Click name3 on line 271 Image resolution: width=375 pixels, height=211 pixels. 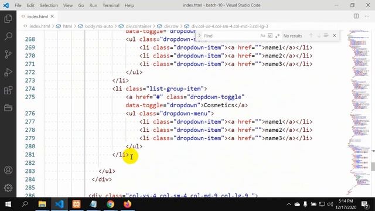click(274, 64)
